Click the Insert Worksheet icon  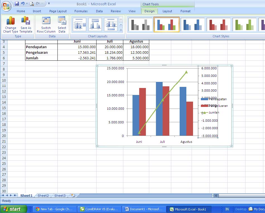click(x=73, y=195)
